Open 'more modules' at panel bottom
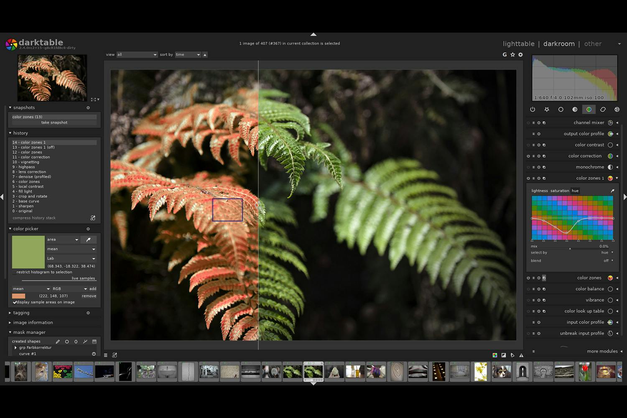627x418 pixels. tap(602, 351)
